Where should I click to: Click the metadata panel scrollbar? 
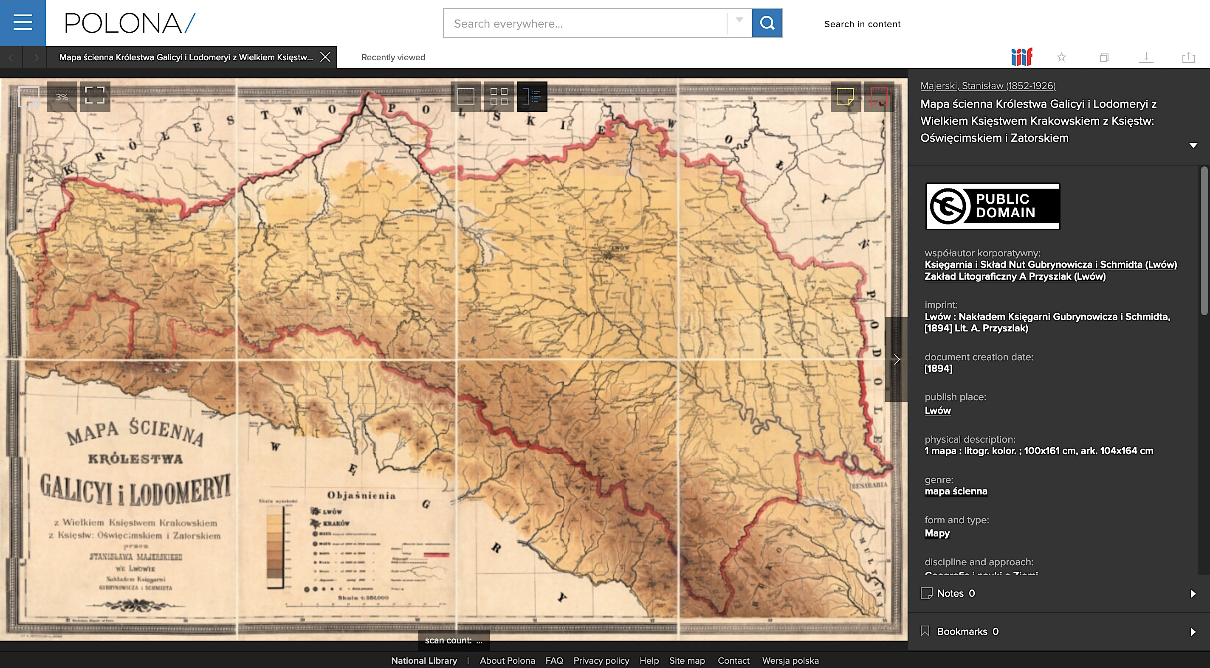coord(1204,240)
